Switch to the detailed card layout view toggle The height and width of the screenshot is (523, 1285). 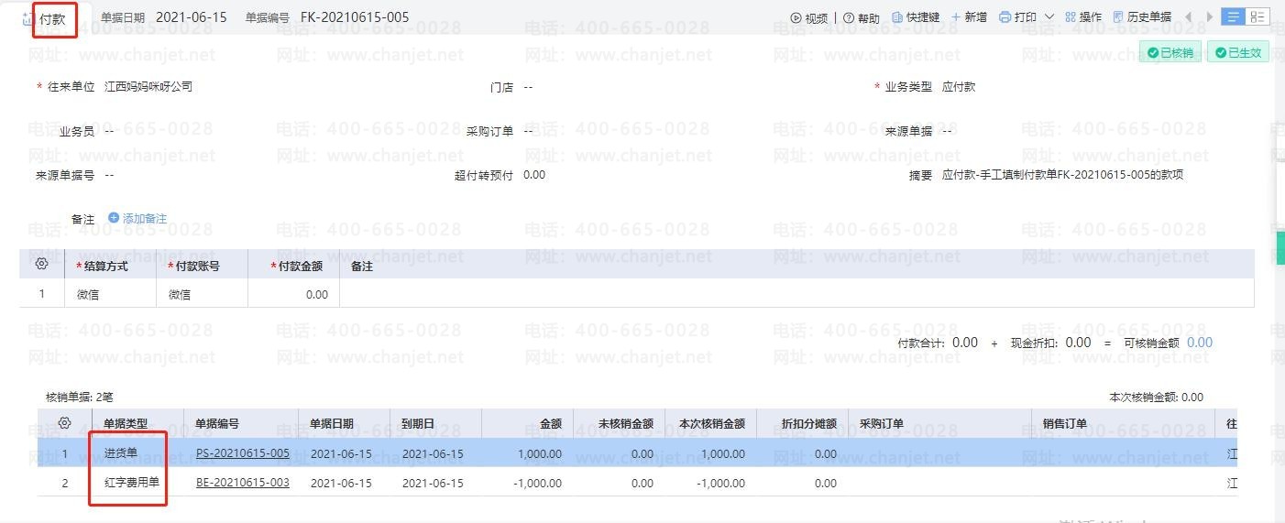[x=1258, y=16]
